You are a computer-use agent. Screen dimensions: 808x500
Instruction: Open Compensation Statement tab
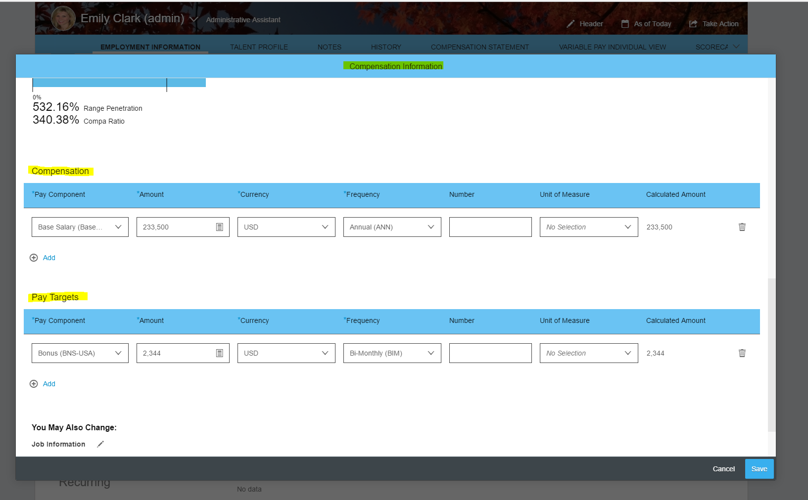pyautogui.click(x=480, y=47)
